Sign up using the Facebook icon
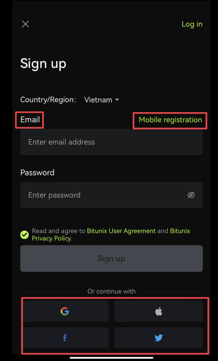 [x=65, y=338]
